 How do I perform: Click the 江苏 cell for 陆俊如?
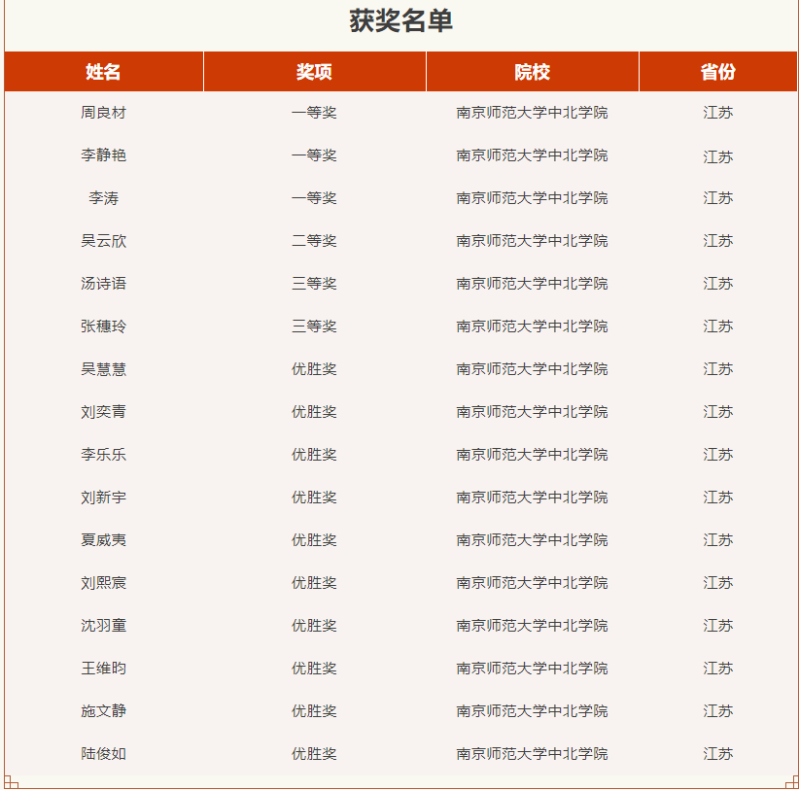click(716, 753)
